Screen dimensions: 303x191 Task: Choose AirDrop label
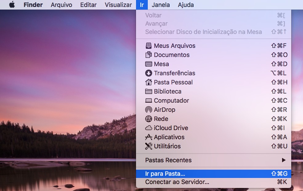click(164, 110)
